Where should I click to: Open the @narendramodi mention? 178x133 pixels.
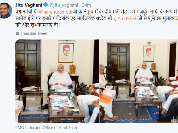point(56,12)
